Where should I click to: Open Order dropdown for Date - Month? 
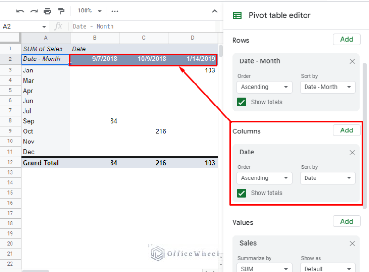264,87
